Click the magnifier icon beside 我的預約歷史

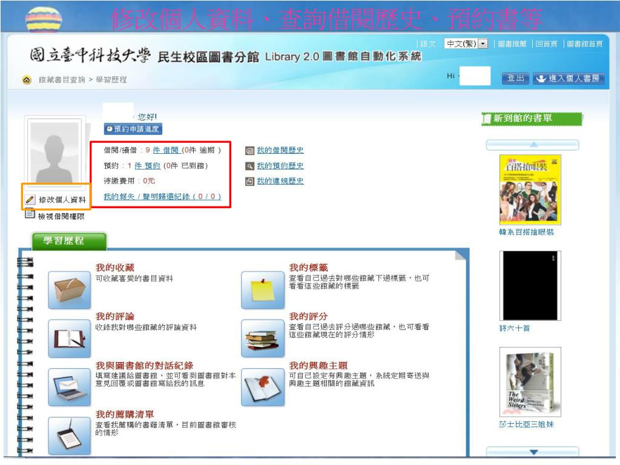tap(249, 166)
